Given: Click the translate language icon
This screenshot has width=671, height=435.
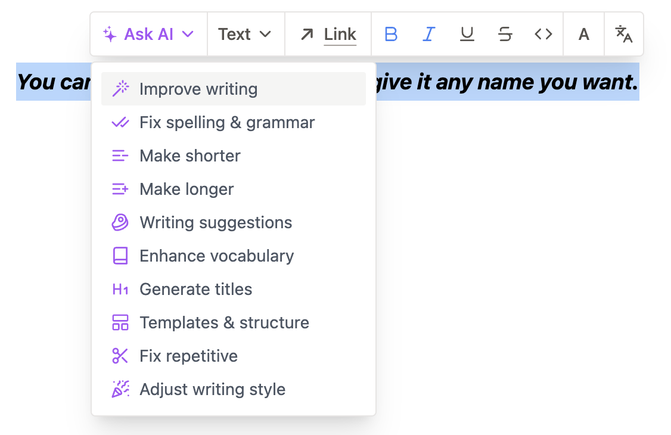Looking at the screenshot, I should coord(624,35).
